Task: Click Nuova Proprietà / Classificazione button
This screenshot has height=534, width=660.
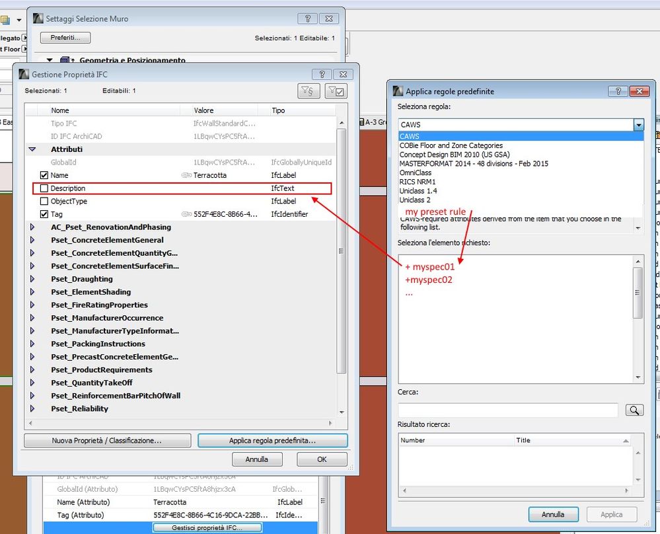Action: click(x=107, y=441)
